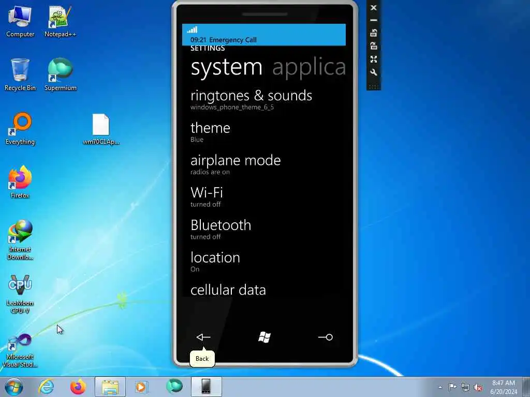This screenshot has height=397, width=530.
Task: Click the Supermium taskbar button
Action: (x=174, y=387)
